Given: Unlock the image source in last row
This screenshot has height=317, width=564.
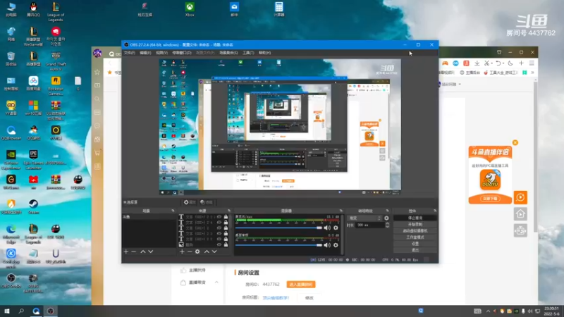Looking at the screenshot, I should pyautogui.click(x=226, y=244).
